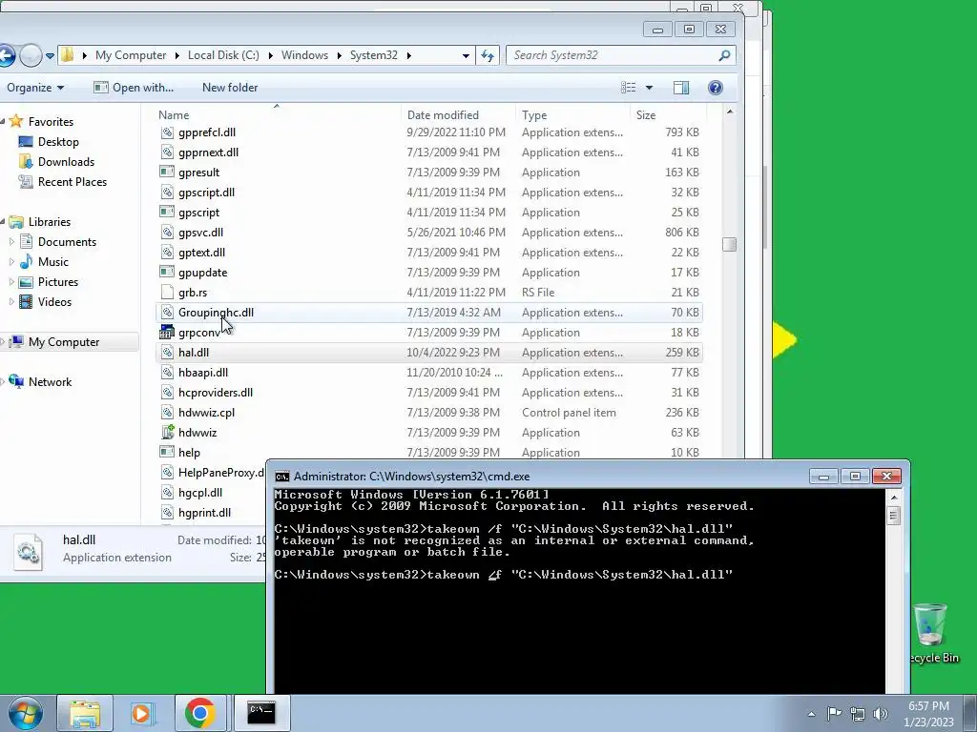Click the search magnifier icon
The width and height of the screenshot is (977, 732).
pos(724,55)
